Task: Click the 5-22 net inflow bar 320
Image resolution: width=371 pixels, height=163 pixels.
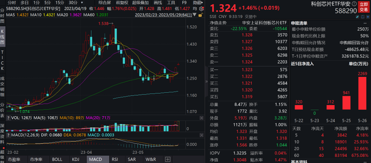Action: 299,107
